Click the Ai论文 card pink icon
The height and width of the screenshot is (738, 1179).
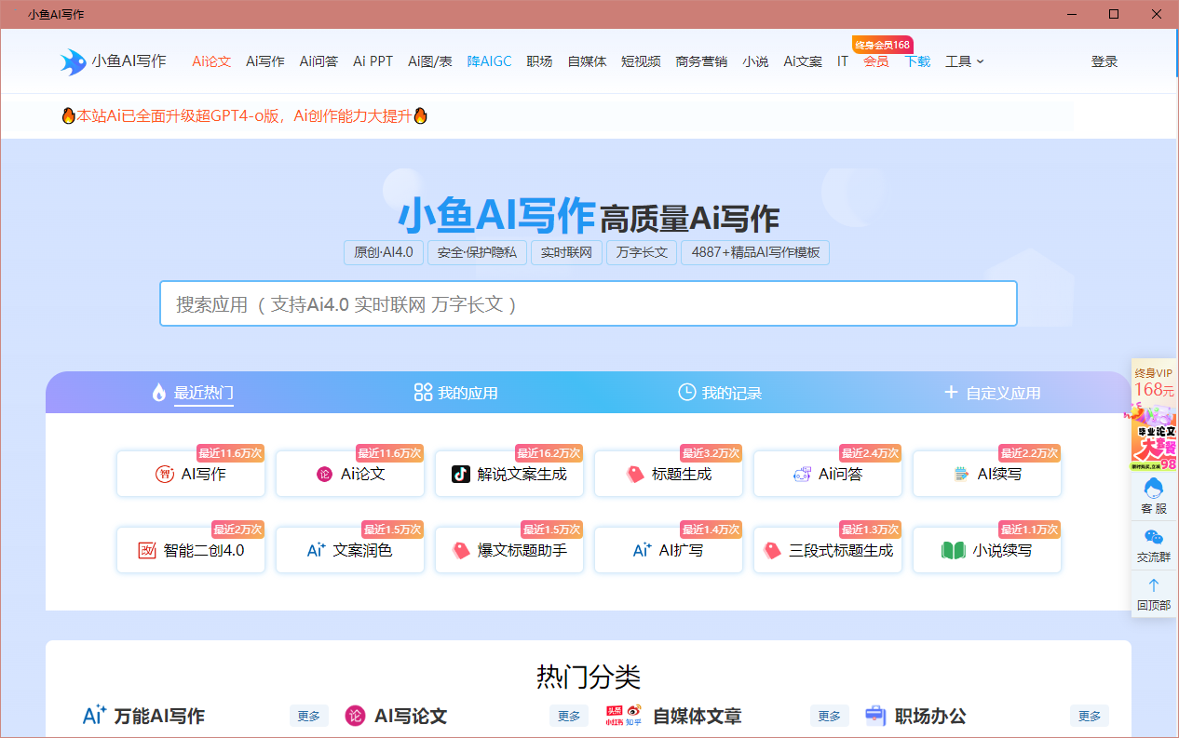coord(324,475)
